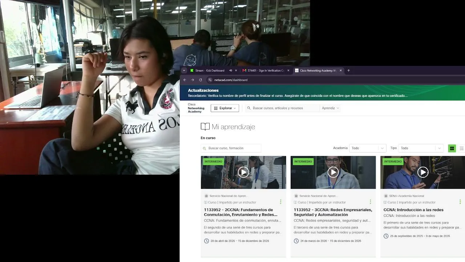The width and height of the screenshot is (465, 262).
Task: Reload the netacad dashboard page
Action: (x=200, y=80)
